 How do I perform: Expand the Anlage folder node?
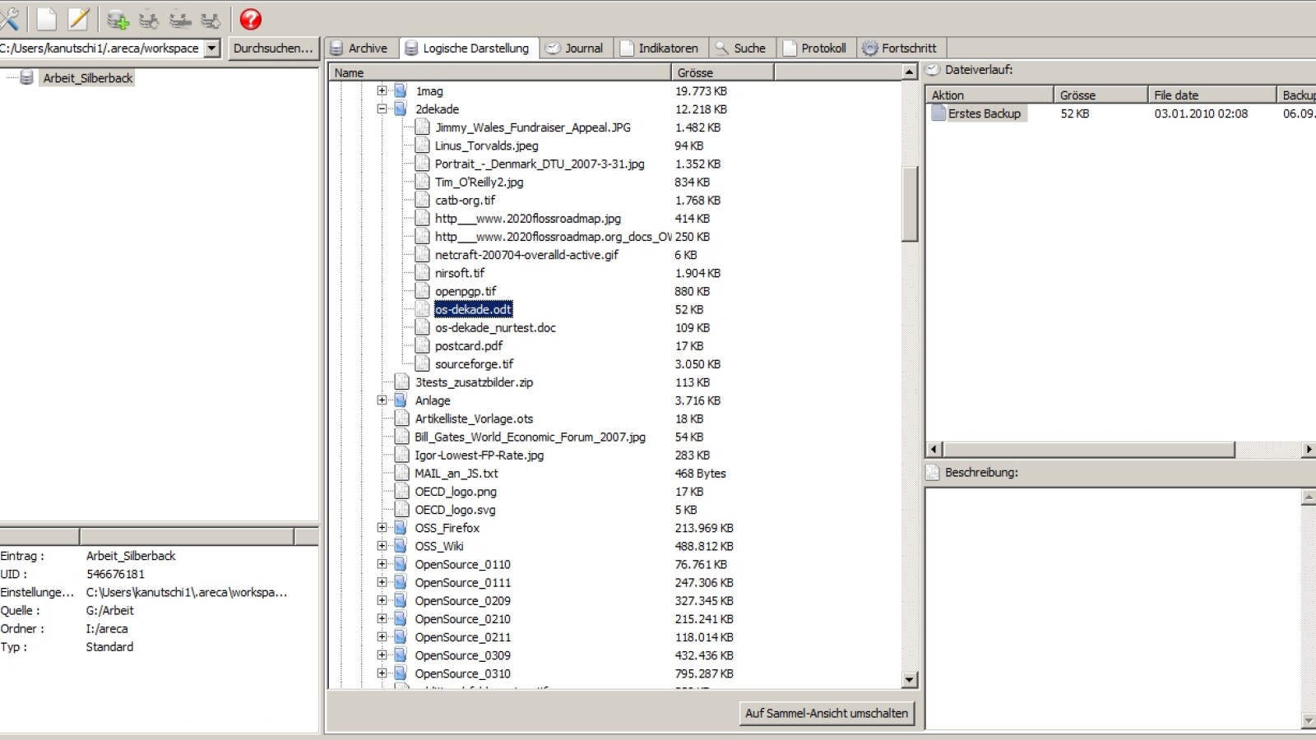381,400
